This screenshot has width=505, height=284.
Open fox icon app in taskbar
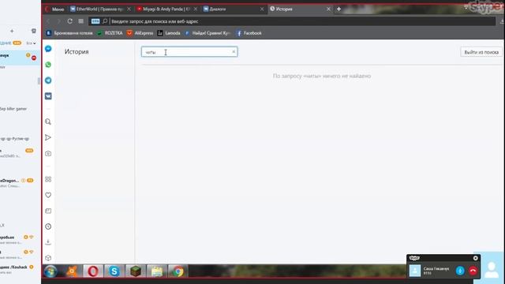point(72,271)
